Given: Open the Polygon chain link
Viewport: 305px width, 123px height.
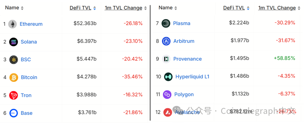Looking at the screenshot, I should 184,94.
